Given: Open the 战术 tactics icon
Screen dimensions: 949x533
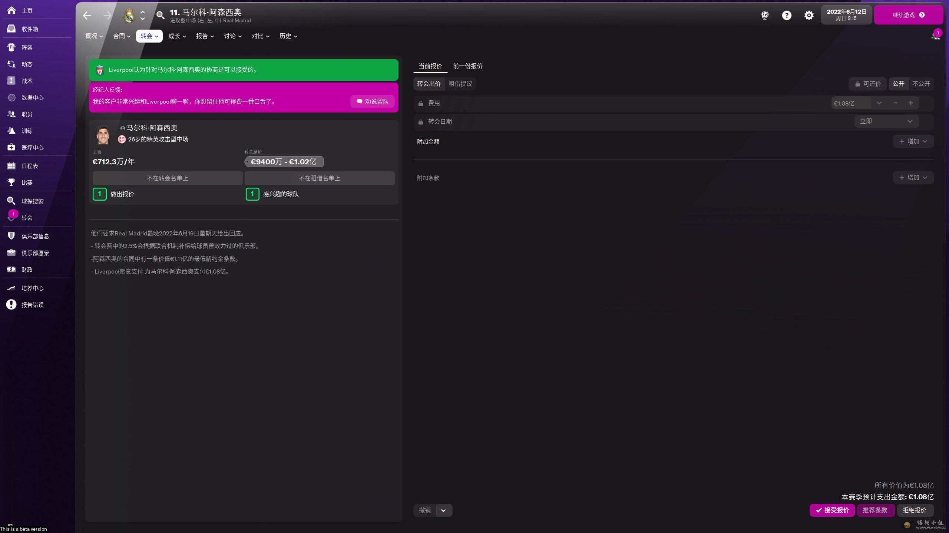Looking at the screenshot, I should pyautogui.click(x=11, y=81).
